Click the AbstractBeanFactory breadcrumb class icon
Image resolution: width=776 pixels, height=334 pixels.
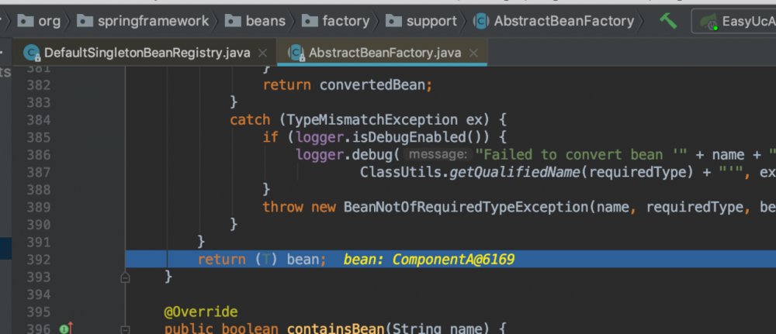click(480, 21)
